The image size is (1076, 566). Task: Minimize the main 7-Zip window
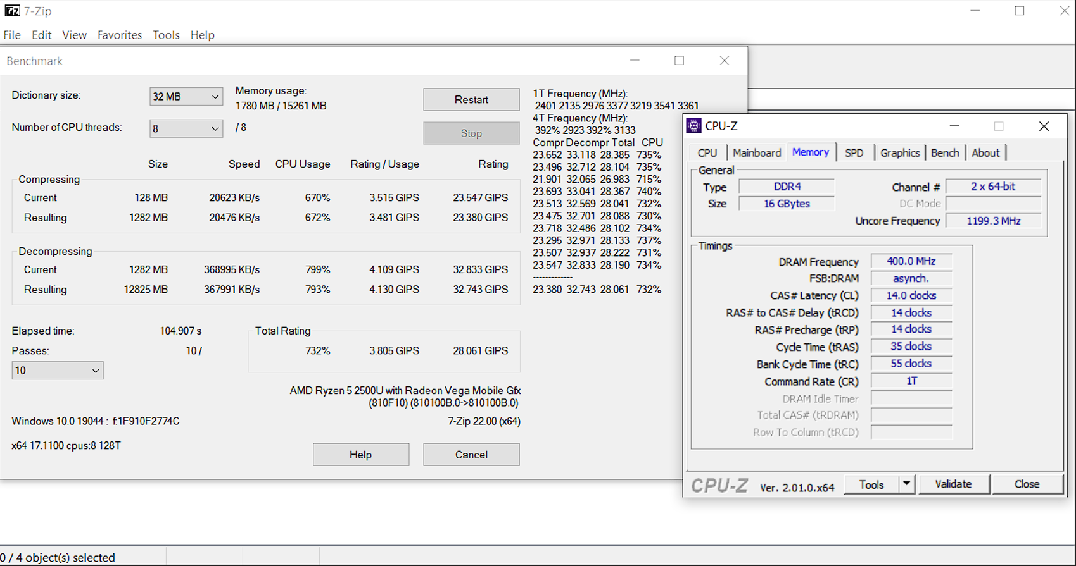(x=975, y=11)
